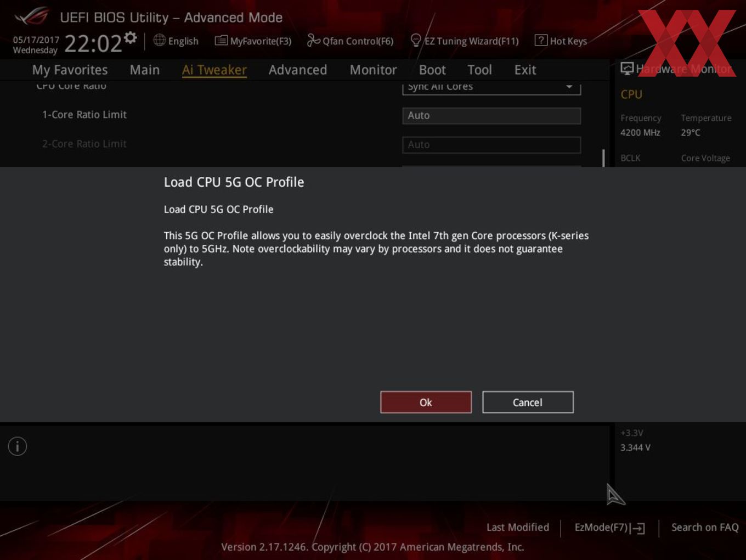Click the Core Voltage label
Image resolution: width=746 pixels, height=560 pixels.
705,158
